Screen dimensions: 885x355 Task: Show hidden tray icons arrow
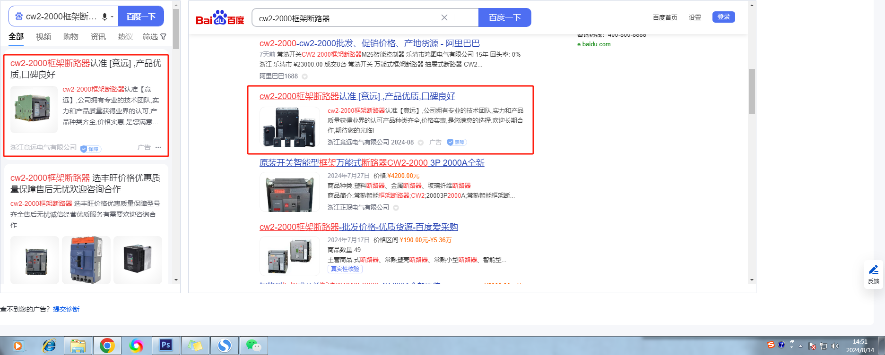point(801,346)
